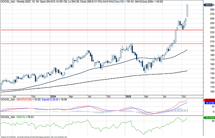
Task: Click the 2025 date axis label
Action: click(128, 96)
